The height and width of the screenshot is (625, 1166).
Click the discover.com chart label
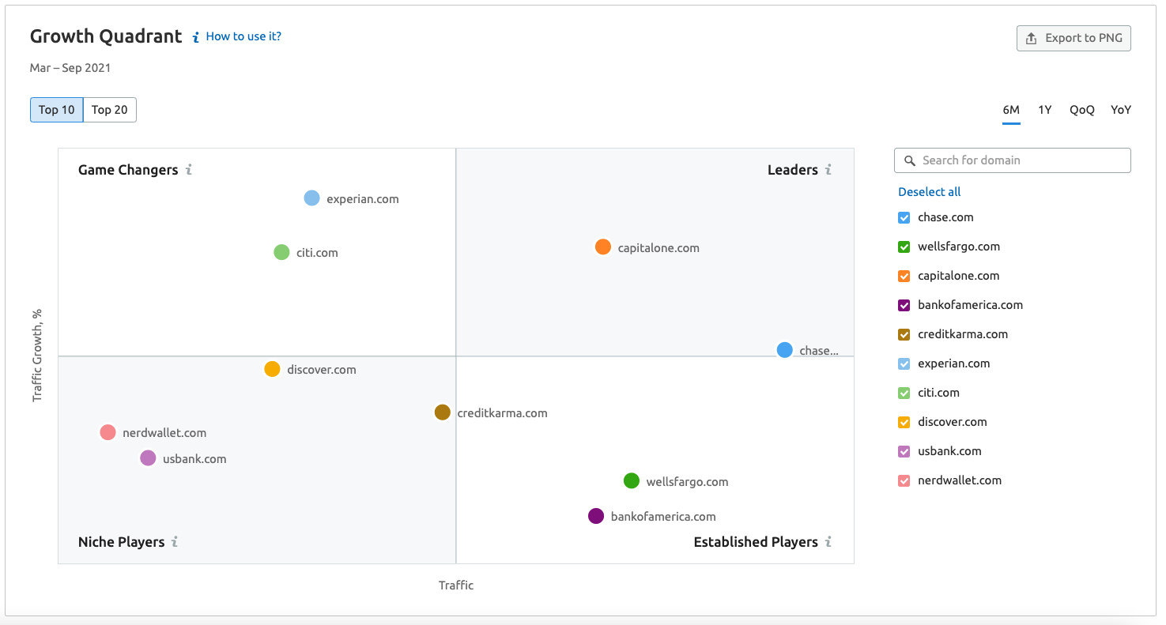[322, 370]
